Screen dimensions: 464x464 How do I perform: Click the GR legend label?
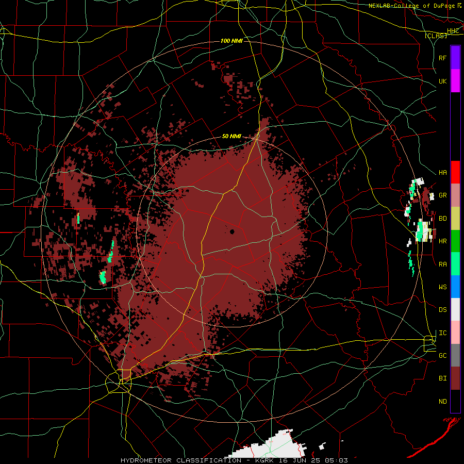point(442,195)
